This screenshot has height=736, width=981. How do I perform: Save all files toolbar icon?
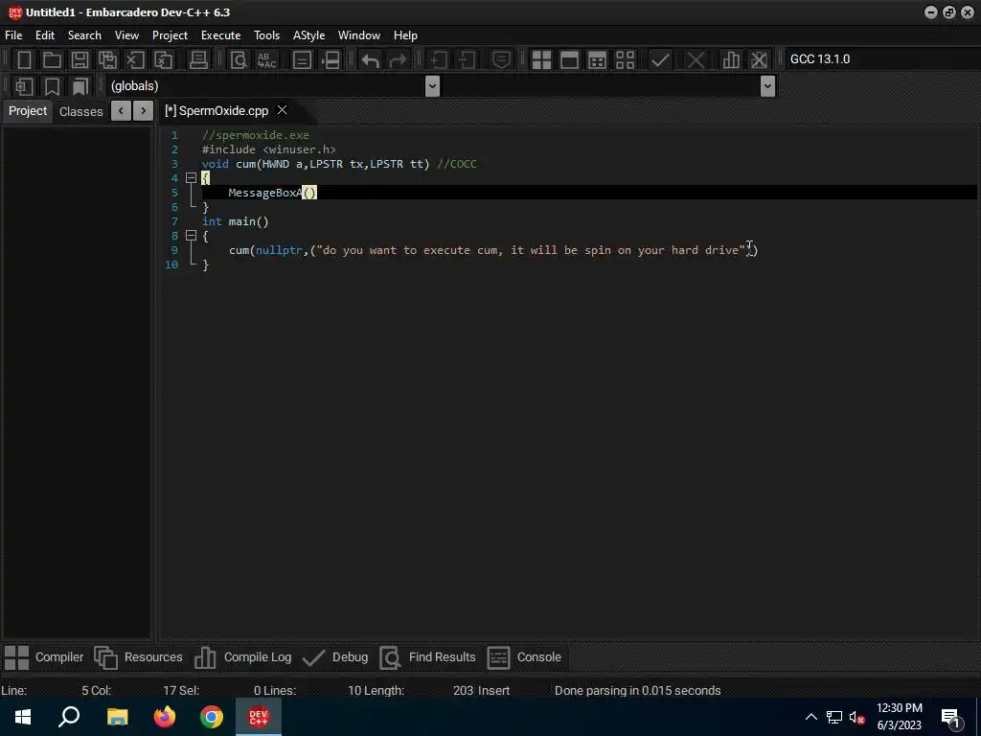[107, 60]
